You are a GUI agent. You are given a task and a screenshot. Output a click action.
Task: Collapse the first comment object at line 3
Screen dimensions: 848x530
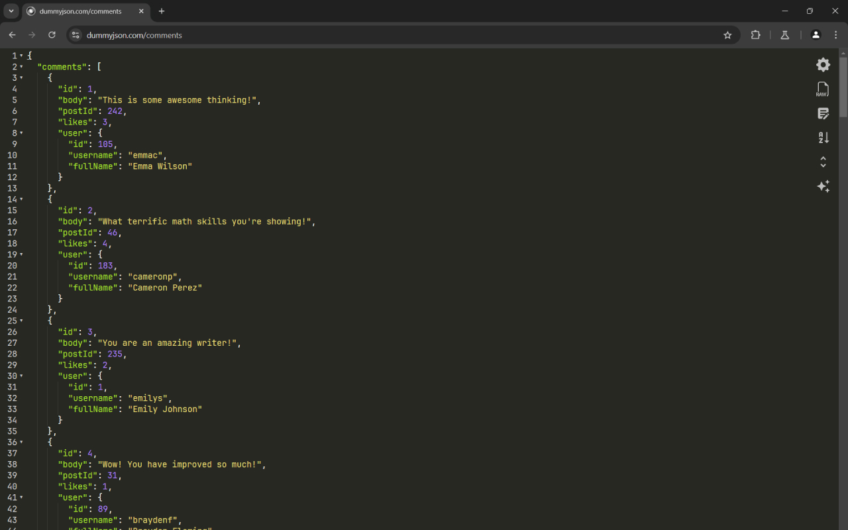[21, 78]
